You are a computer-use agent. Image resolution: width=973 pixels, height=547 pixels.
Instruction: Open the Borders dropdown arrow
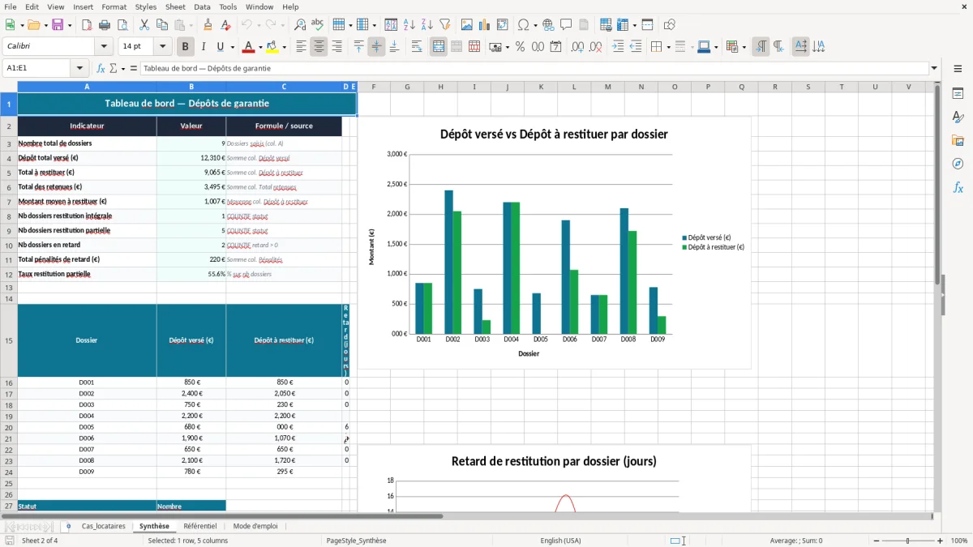(670, 47)
